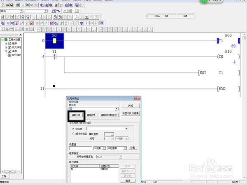Expand 程序 node in project tree
247x185 pixels.
point(6,43)
